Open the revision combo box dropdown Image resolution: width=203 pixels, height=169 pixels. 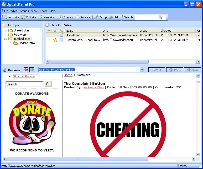[x=142, y=70]
